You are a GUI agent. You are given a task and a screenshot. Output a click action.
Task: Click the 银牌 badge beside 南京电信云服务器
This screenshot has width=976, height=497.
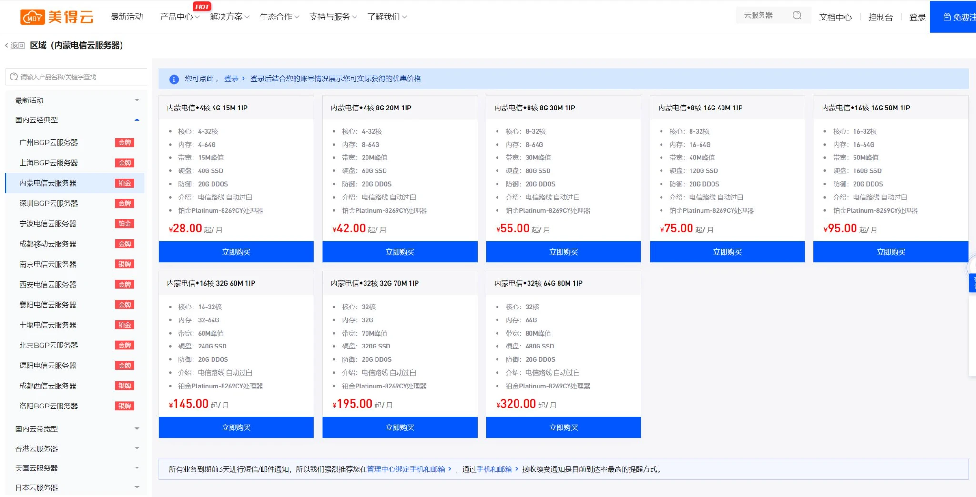[x=125, y=264]
